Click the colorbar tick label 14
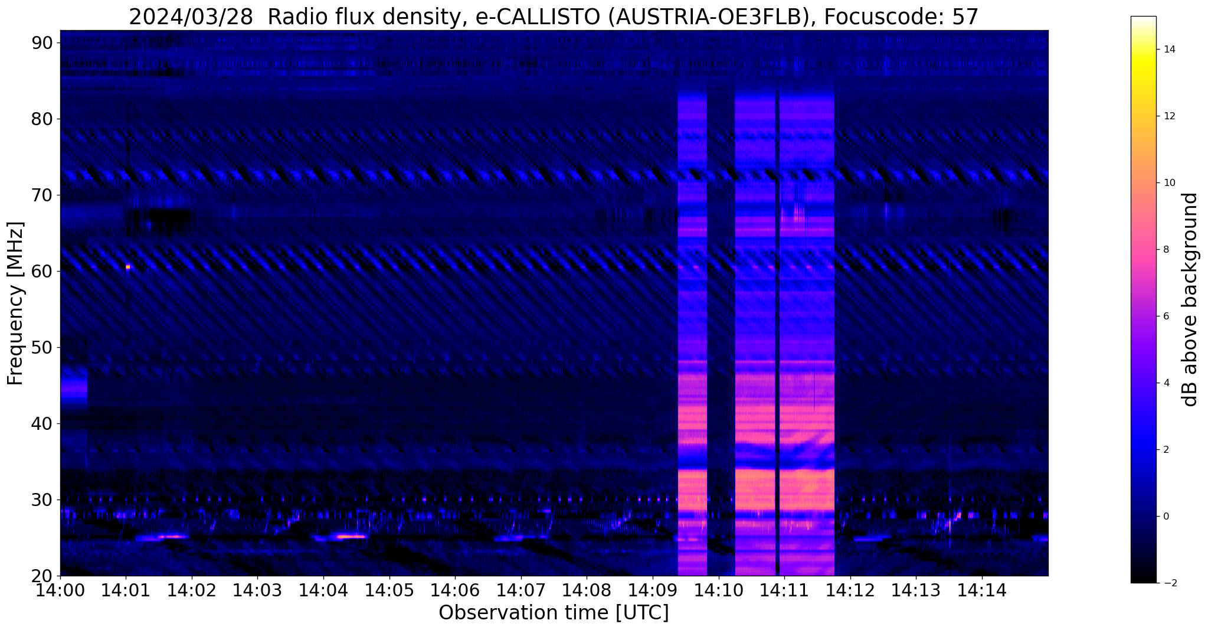Viewport: 1208px width, 630px height. [1169, 50]
